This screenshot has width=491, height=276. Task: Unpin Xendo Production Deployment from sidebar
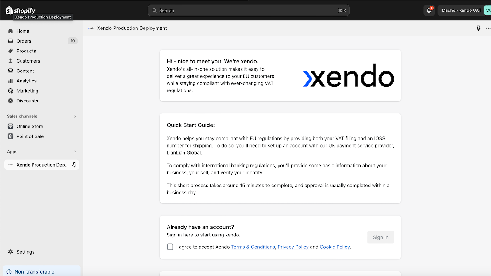(74, 165)
